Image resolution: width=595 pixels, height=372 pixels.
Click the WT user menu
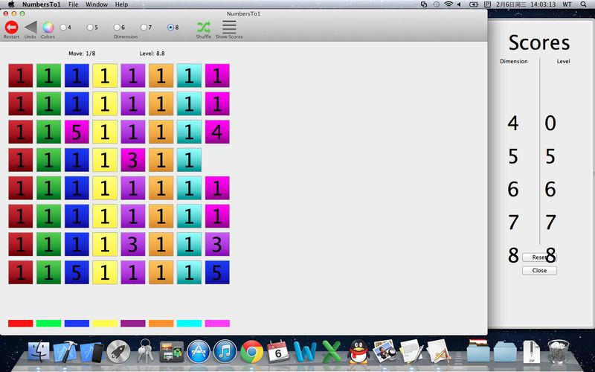pos(567,4)
